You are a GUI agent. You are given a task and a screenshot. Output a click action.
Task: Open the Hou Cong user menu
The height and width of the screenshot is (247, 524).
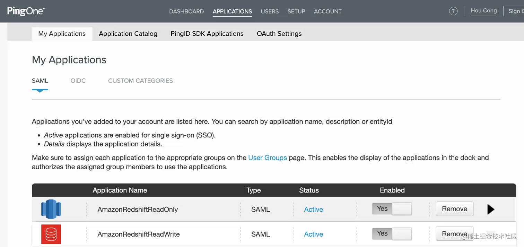click(483, 11)
